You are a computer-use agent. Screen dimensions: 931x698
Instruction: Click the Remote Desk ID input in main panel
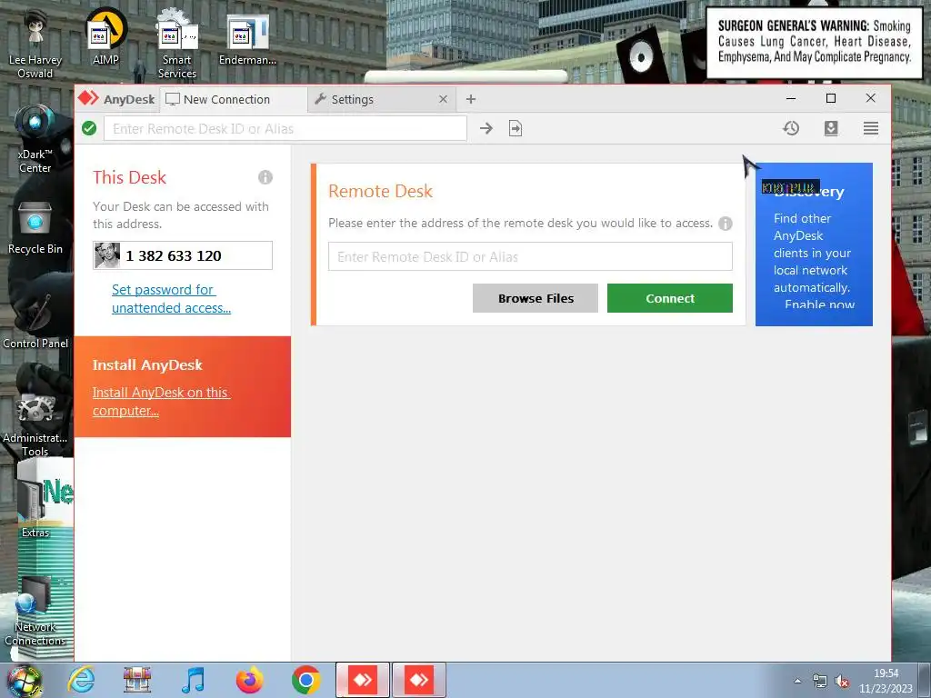[x=530, y=256]
